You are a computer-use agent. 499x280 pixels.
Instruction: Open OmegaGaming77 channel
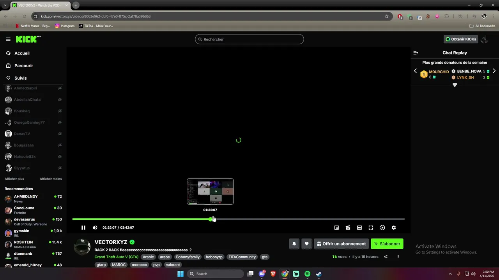coord(33,122)
